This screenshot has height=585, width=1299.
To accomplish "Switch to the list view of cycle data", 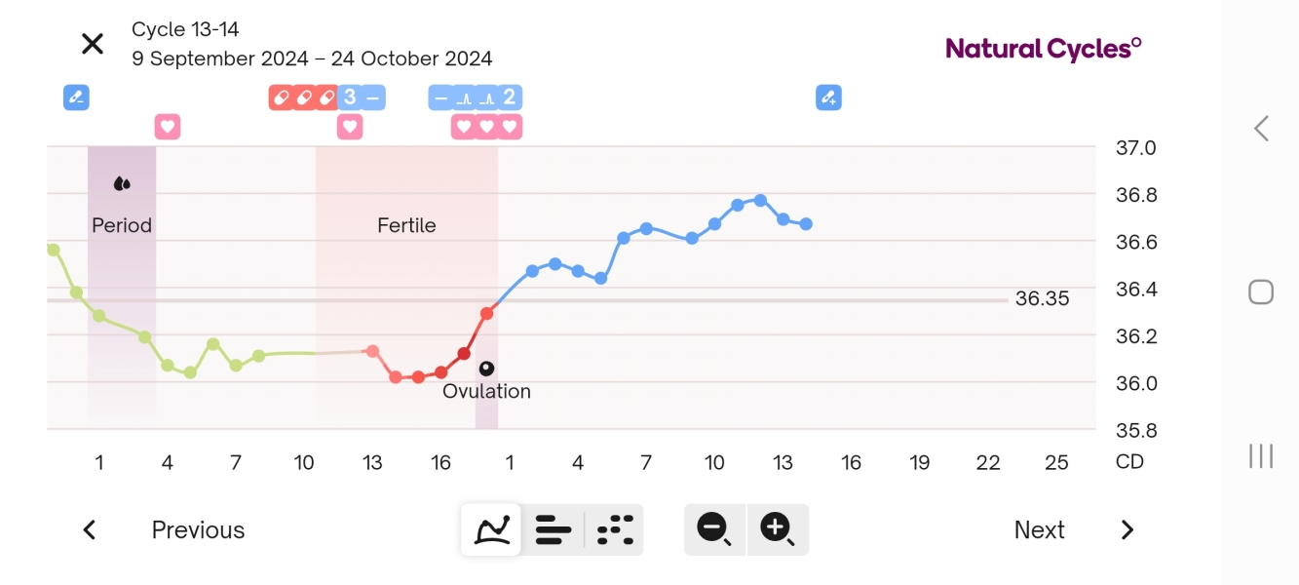I will (553, 528).
